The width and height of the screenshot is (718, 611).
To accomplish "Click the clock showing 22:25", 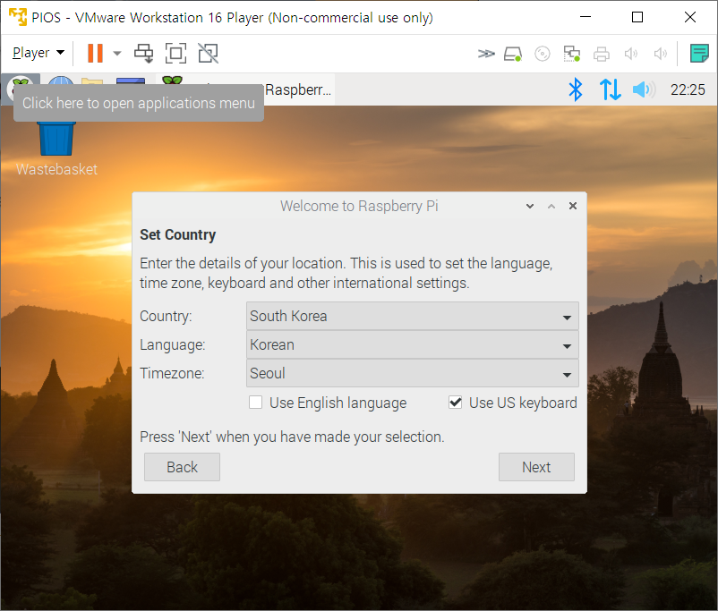I will (688, 89).
